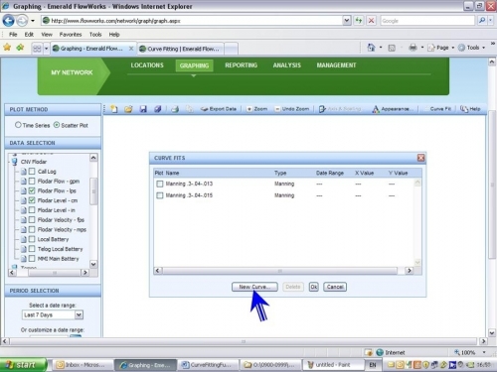The width and height of the screenshot is (497, 372).
Task: Check Flodar Flow - gpm checkbox
Action: pyautogui.click(x=32, y=181)
